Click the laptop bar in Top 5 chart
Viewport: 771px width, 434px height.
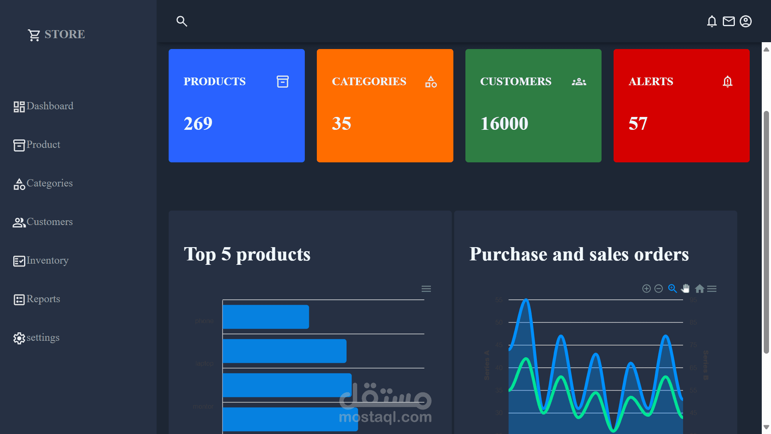click(285, 351)
